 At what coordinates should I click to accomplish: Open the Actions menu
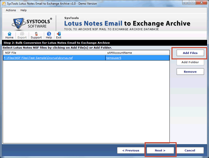pos(11,10)
